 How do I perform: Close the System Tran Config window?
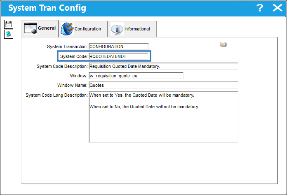tap(278, 8)
